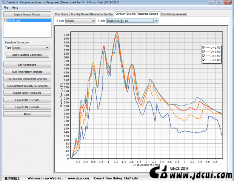Expand the Y-axis Plastic Energy dropdown

click(x=132, y=21)
